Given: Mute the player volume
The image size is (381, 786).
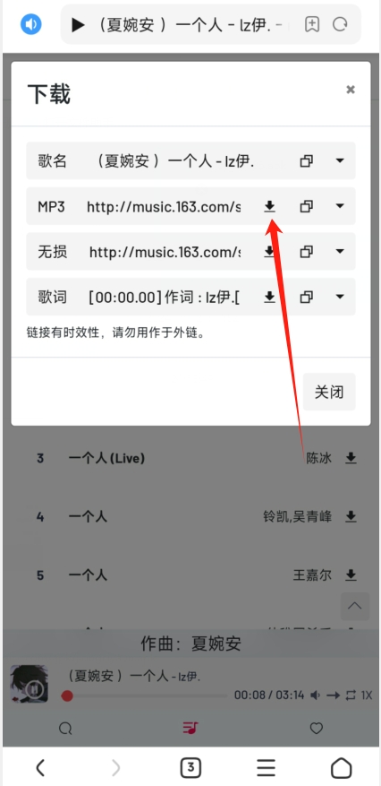Looking at the screenshot, I should tap(315, 695).
